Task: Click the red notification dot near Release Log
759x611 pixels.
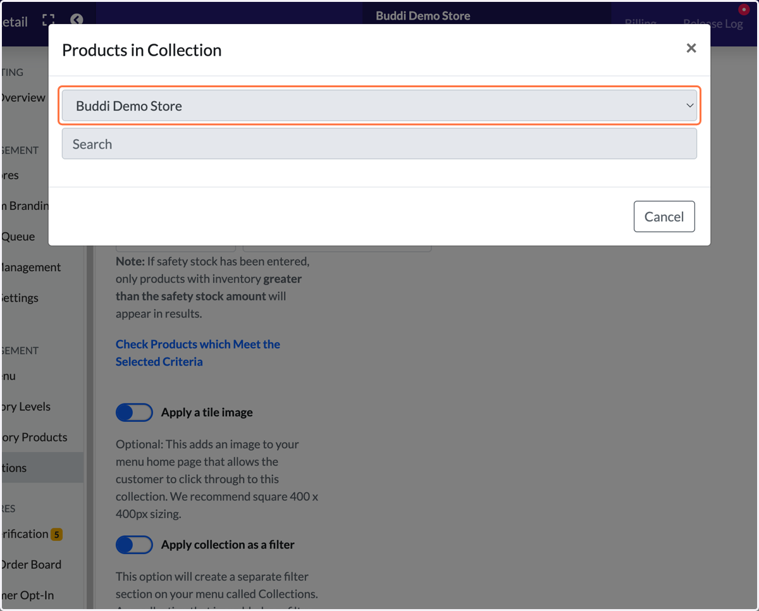Action: tap(743, 9)
